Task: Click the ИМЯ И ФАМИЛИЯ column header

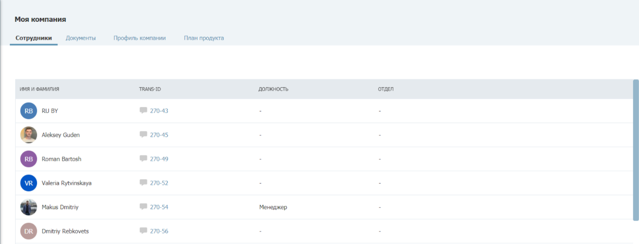Action: [x=39, y=89]
